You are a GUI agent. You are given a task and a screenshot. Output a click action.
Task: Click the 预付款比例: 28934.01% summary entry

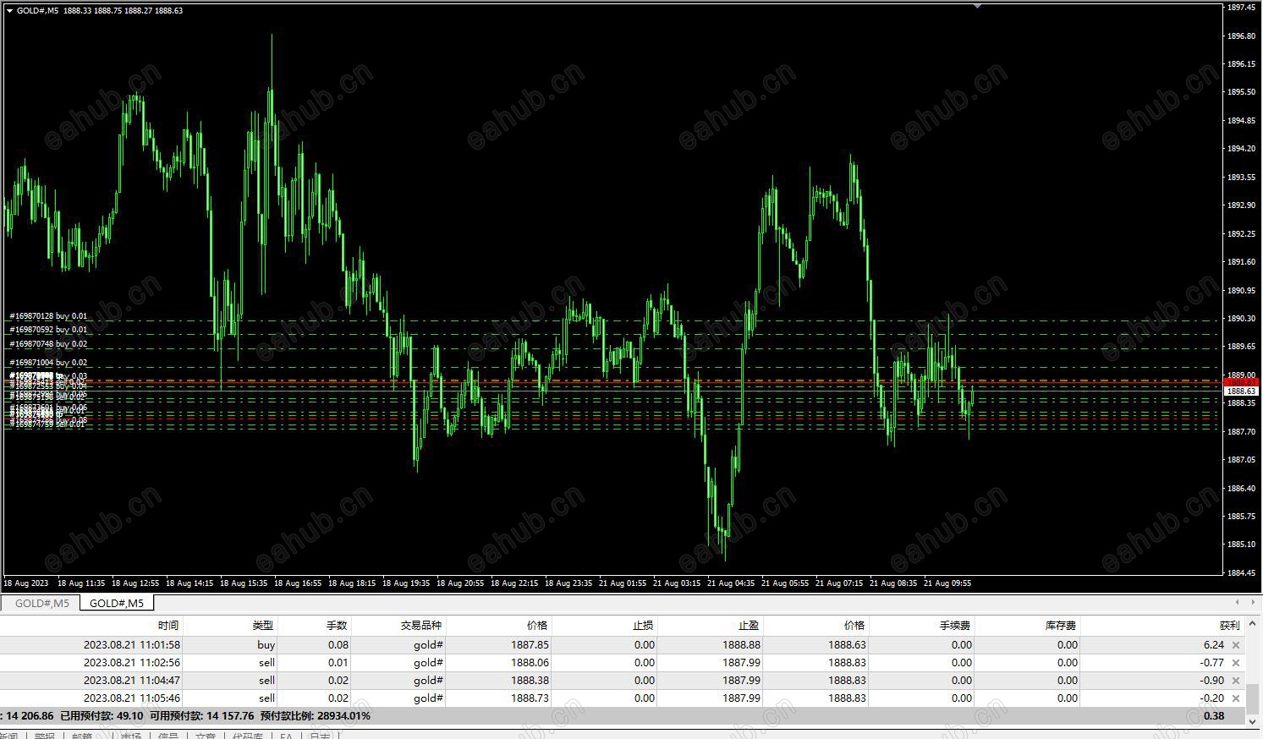click(x=316, y=716)
